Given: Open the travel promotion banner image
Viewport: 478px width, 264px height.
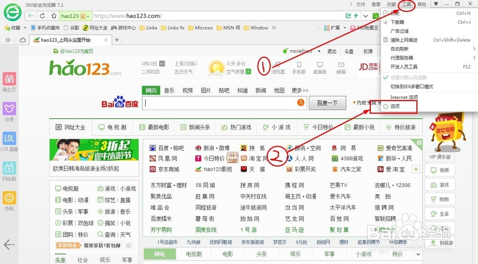Looking at the screenshot, I should coord(94,150).
